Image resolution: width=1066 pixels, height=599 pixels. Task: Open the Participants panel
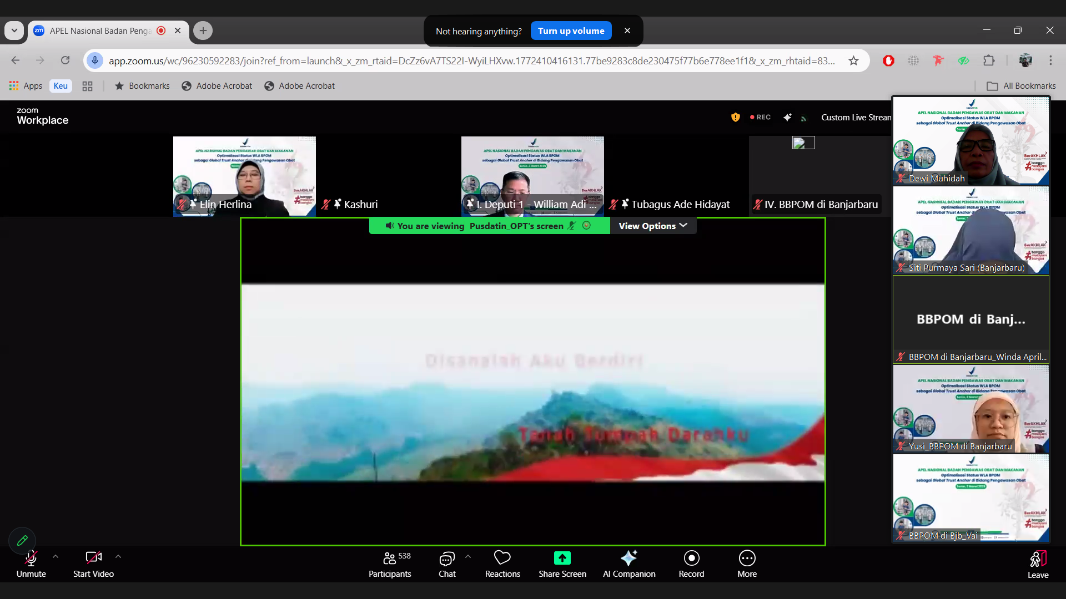tap(390, 564)
